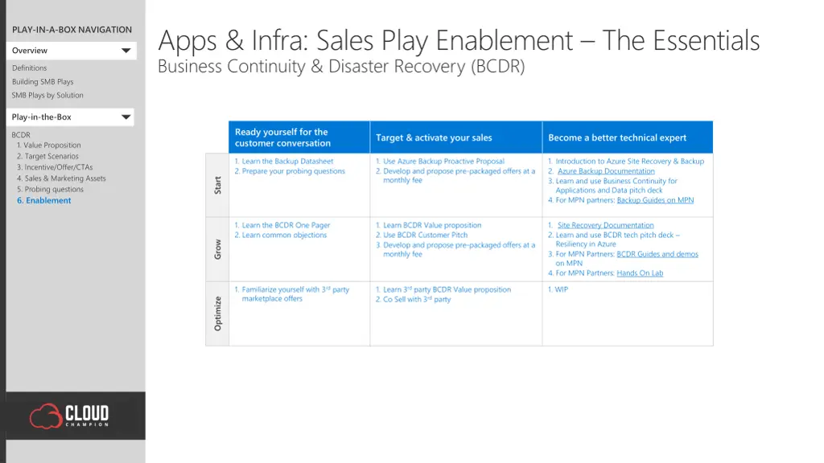Open Azure Backup Documentation link

606,171
